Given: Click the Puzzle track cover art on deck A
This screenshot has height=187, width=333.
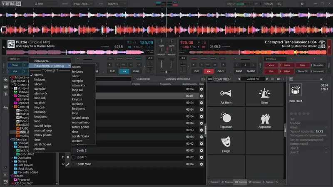Looking at the screenshot, I should tap(11, 44).
